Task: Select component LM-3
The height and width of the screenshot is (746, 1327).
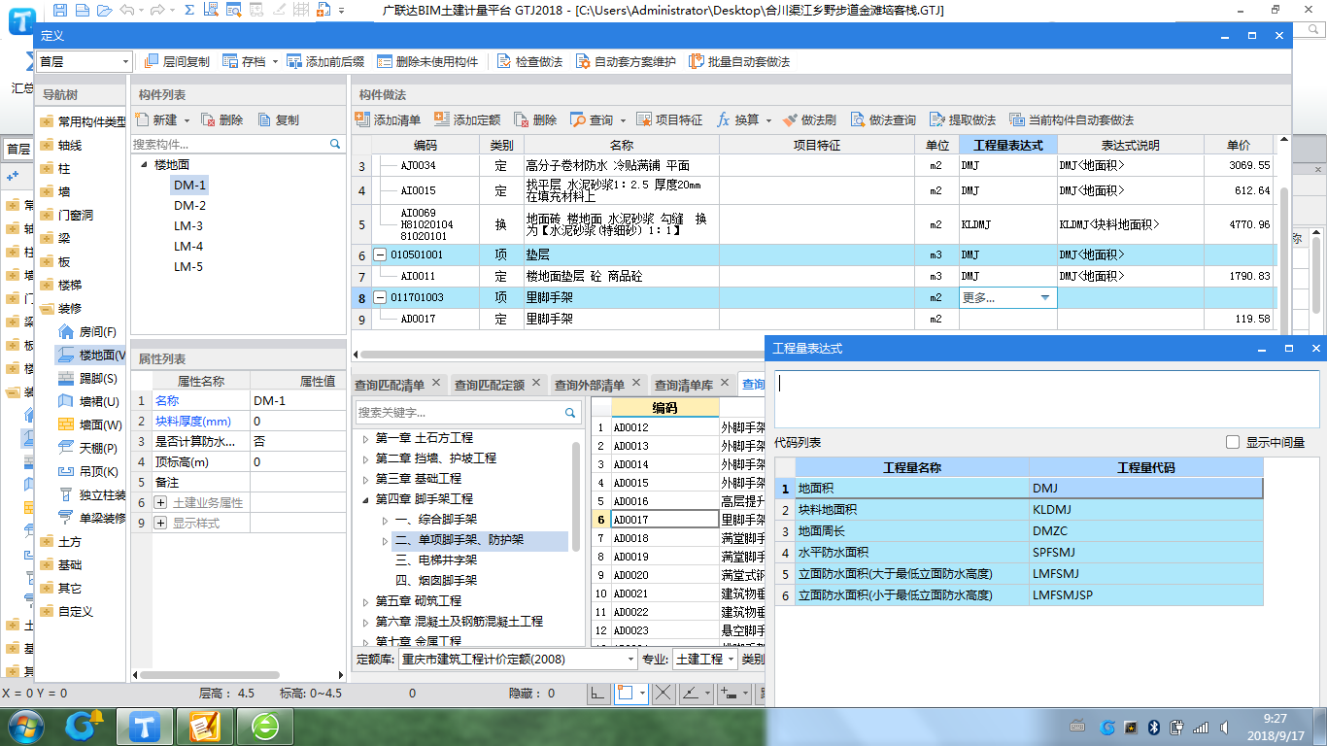Action: 188,225
